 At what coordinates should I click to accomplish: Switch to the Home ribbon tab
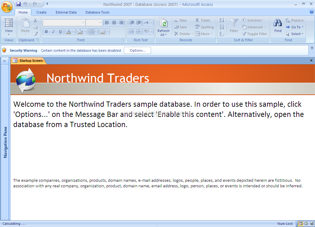[x=23, y=12]
